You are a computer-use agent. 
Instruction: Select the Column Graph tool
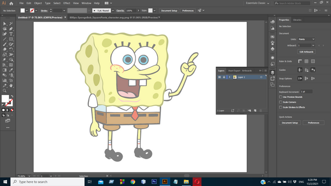(5, 81)
